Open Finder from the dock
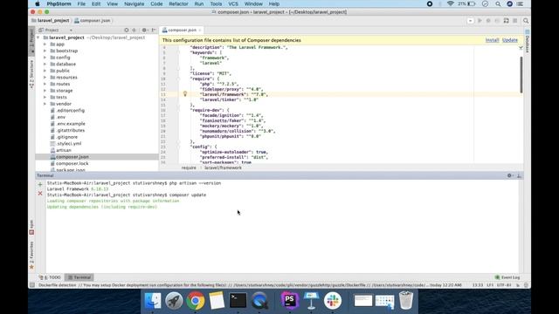This screenshot has width=559, height=314. tap(153, 301)
